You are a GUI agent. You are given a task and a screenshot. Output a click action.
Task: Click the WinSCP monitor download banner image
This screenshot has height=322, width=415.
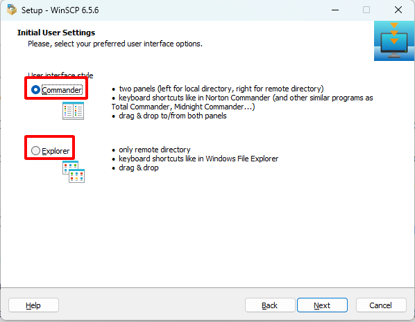(394, 41)
